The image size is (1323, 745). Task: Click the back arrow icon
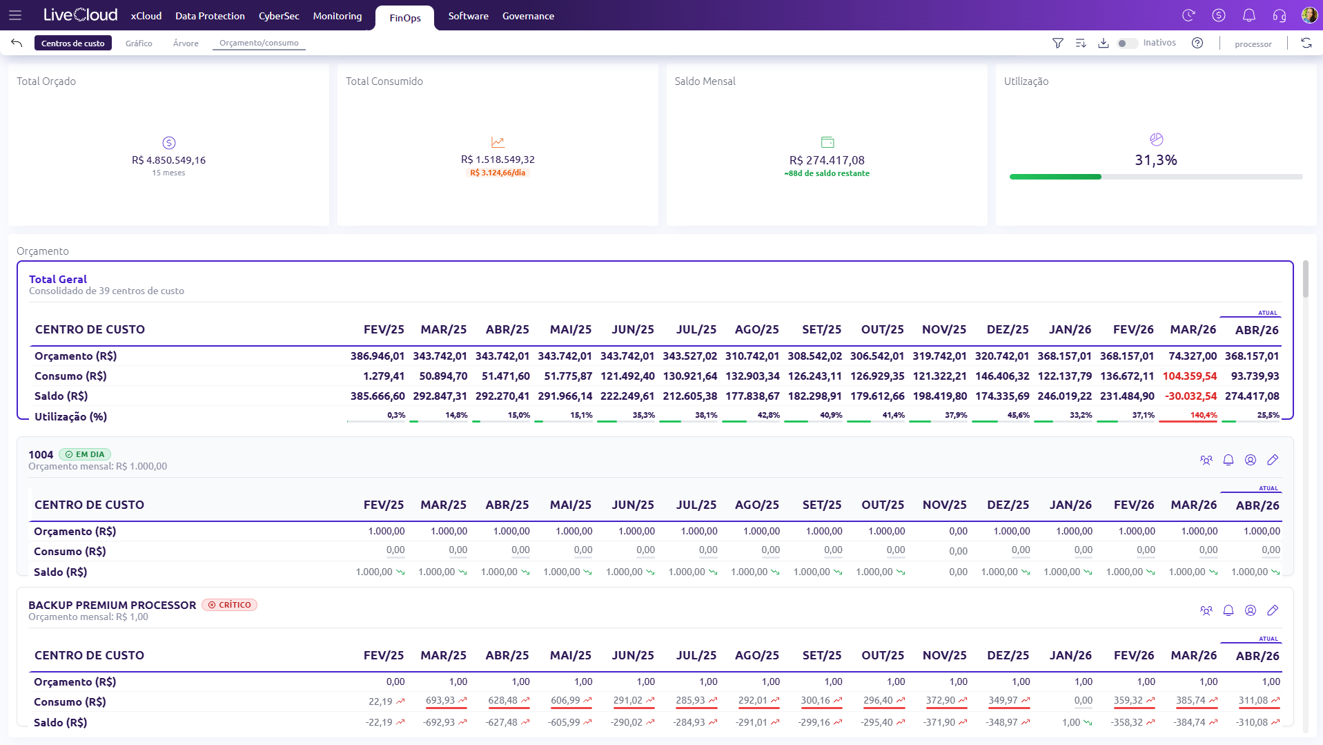17,43
